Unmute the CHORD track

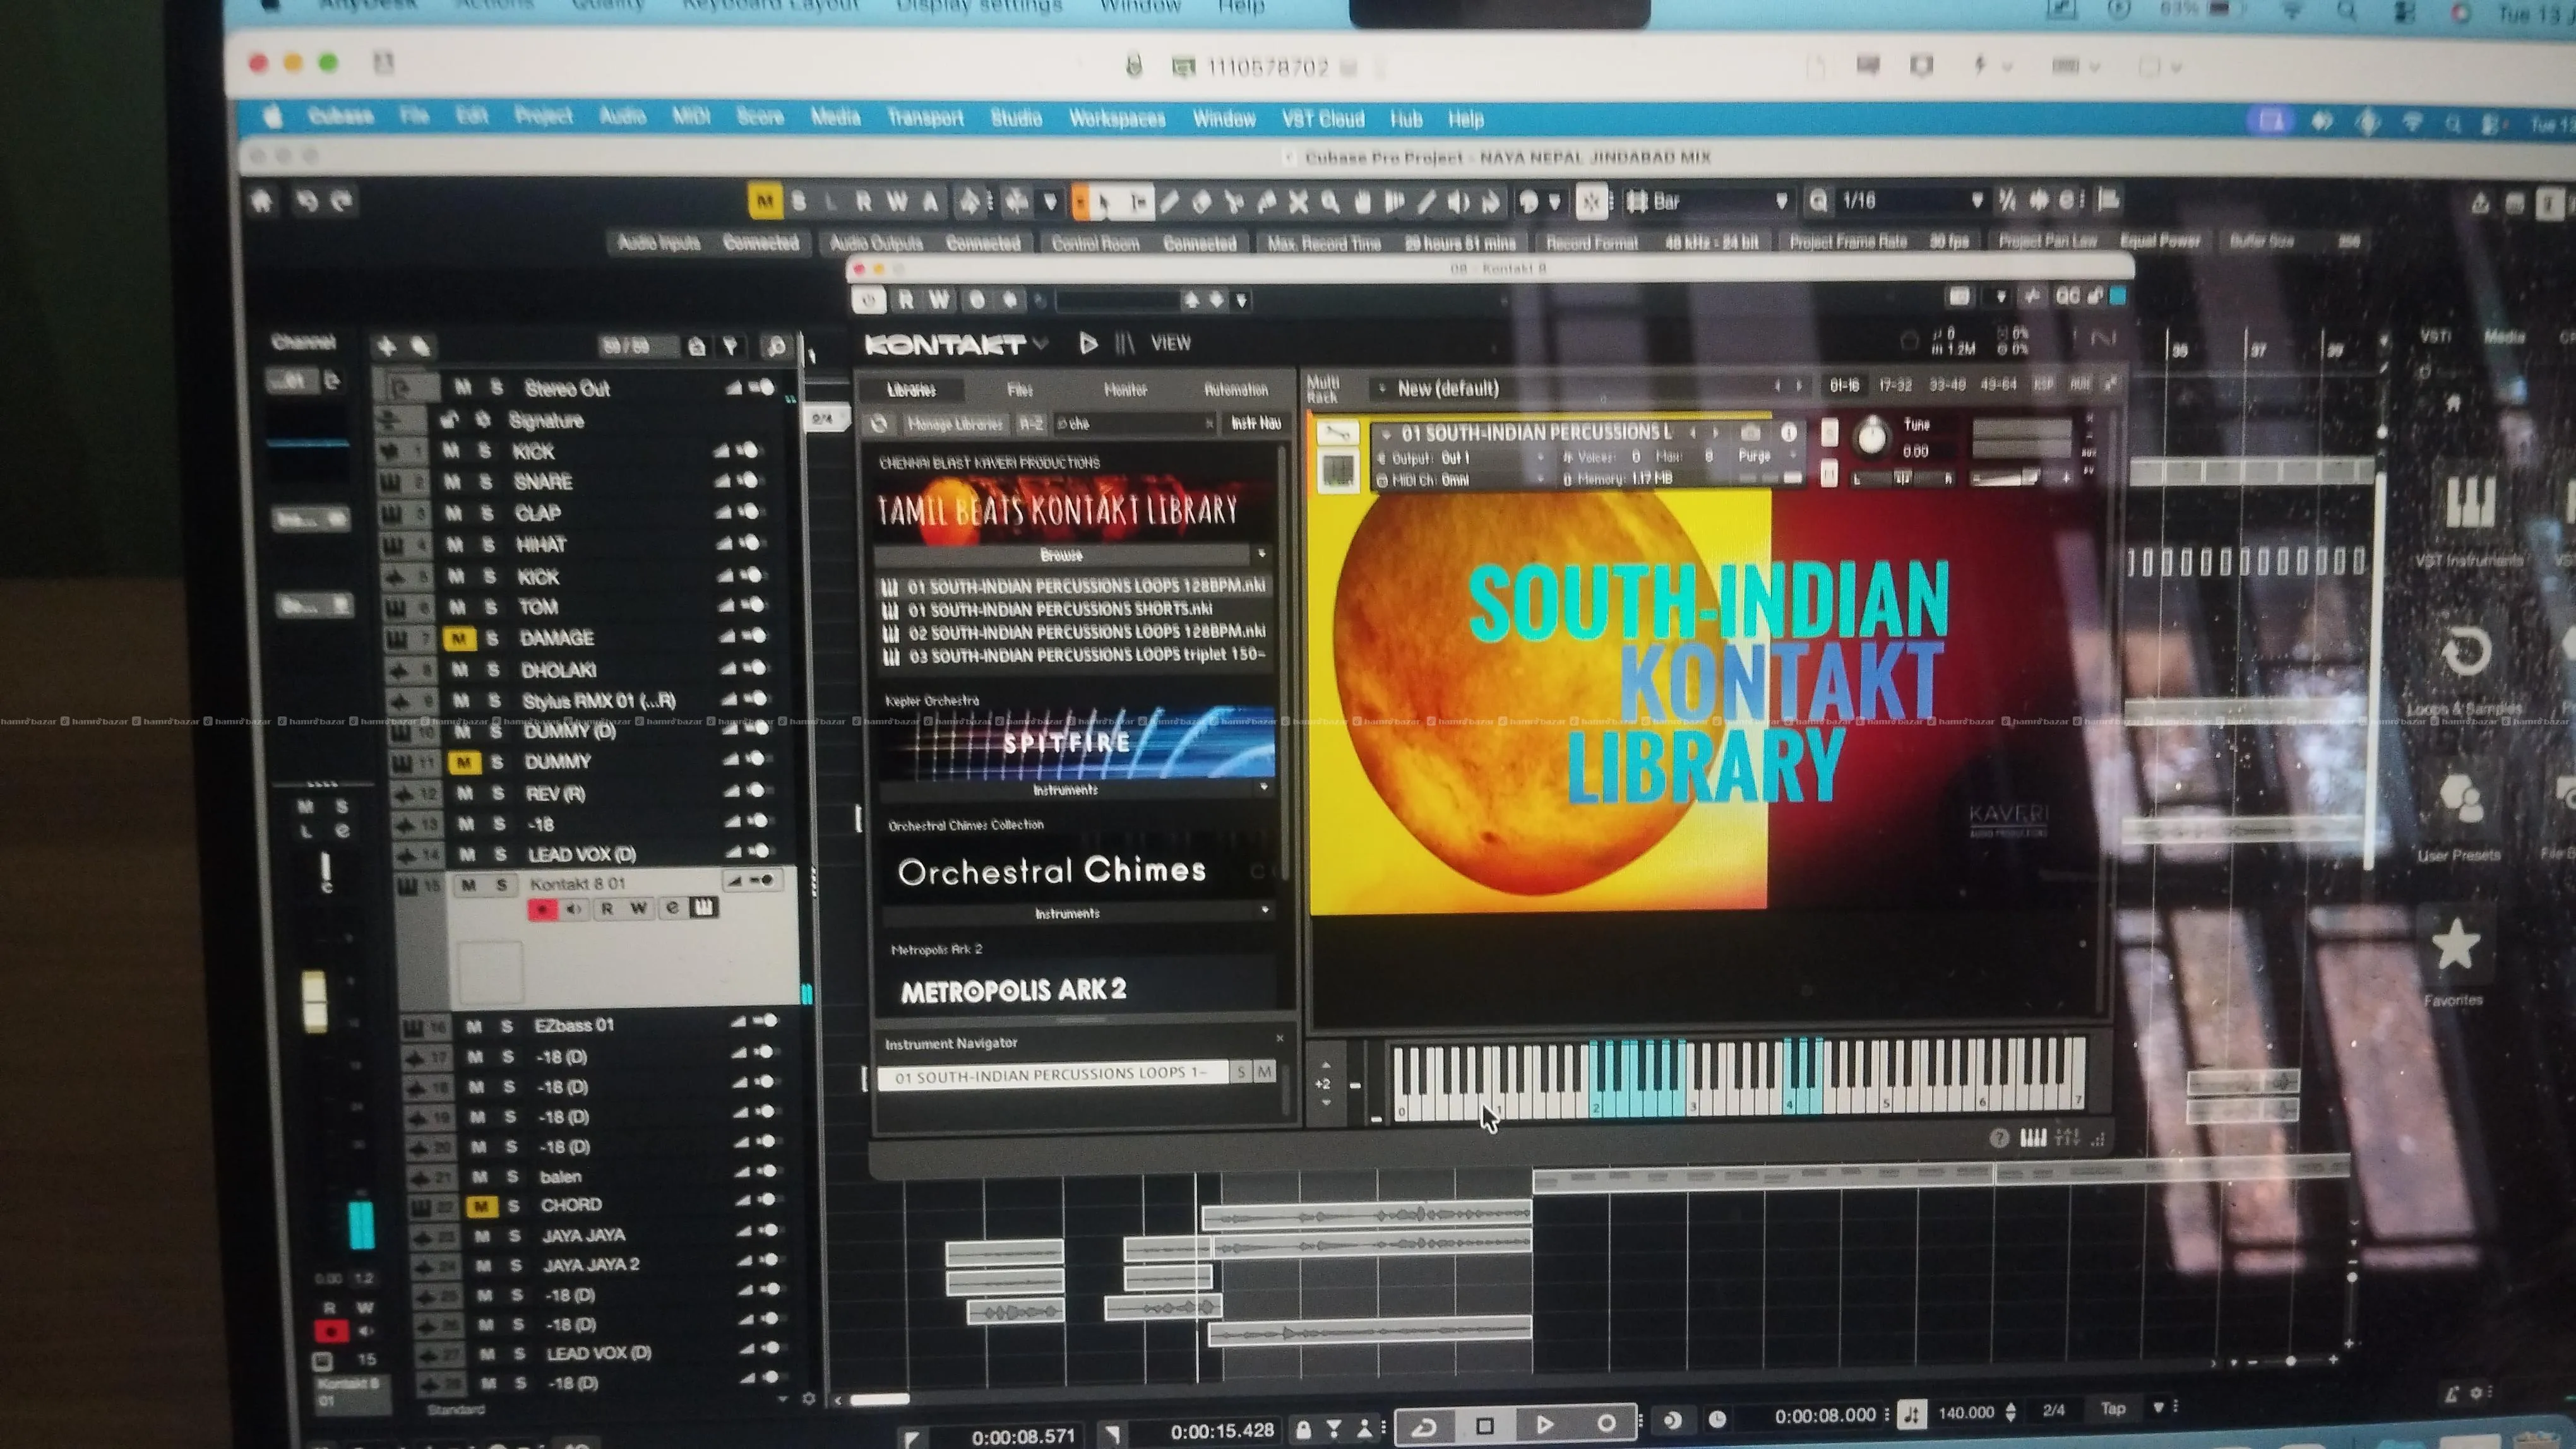481,1206
